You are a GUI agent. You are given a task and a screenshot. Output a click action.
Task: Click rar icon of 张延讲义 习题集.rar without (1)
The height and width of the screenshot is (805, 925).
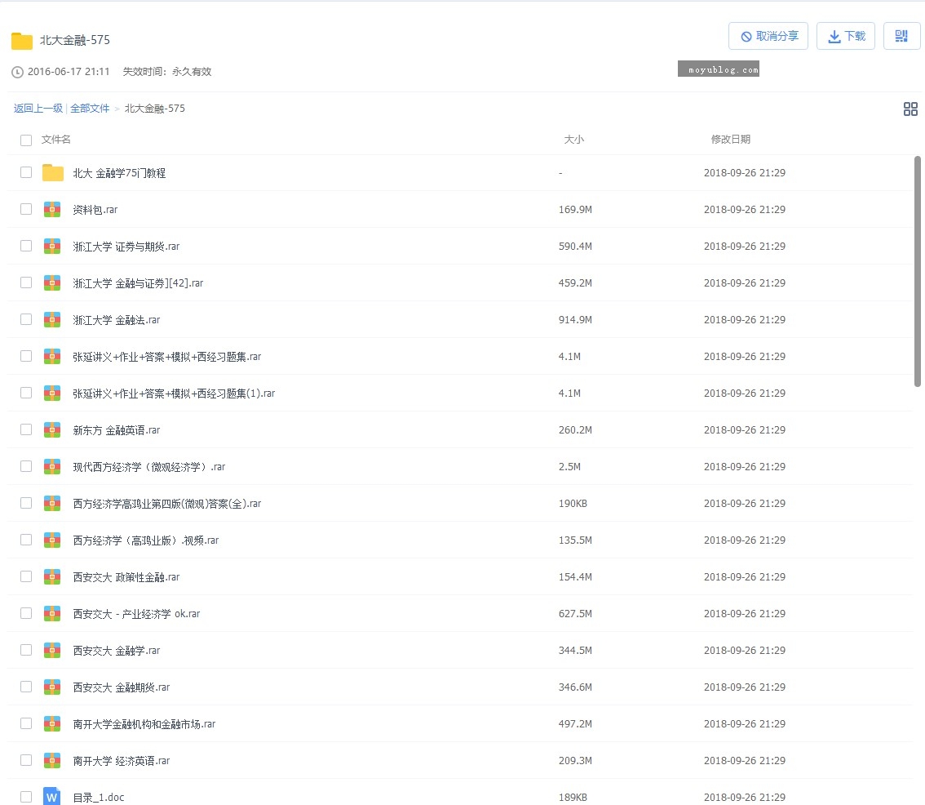pyautogui.click(x=52, y=356)
